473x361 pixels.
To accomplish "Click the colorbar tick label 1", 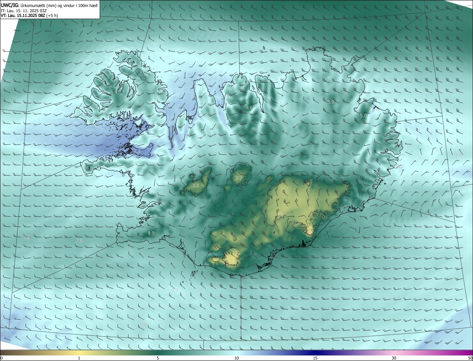I will click(79, 358).
